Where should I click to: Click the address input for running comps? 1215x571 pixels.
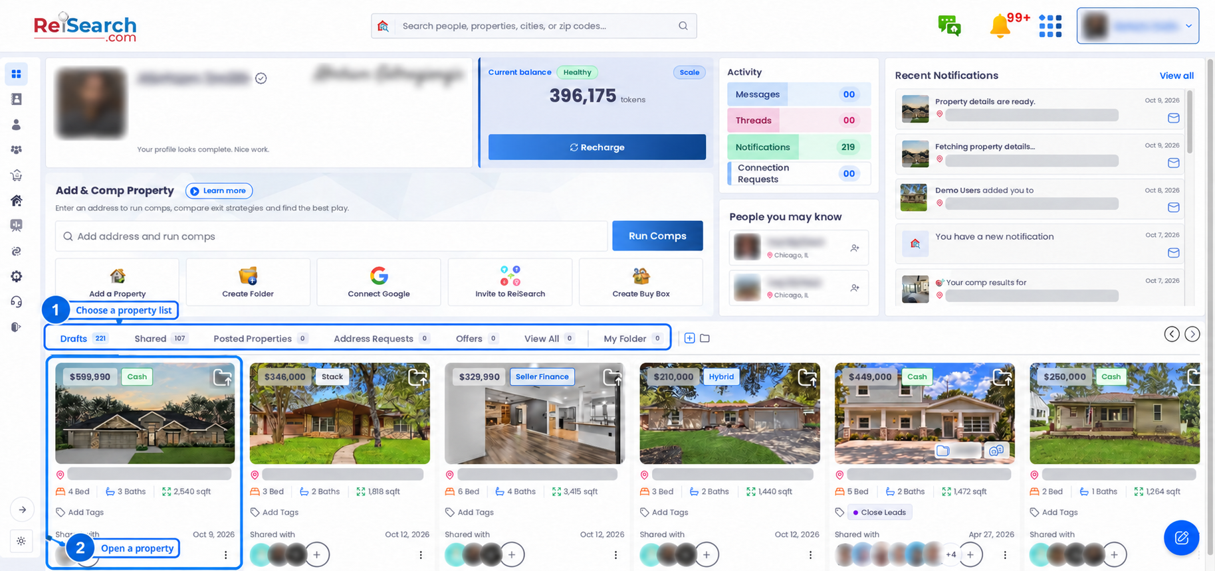coord(331,236)
